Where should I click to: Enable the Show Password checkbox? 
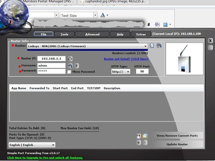point(69,72)
